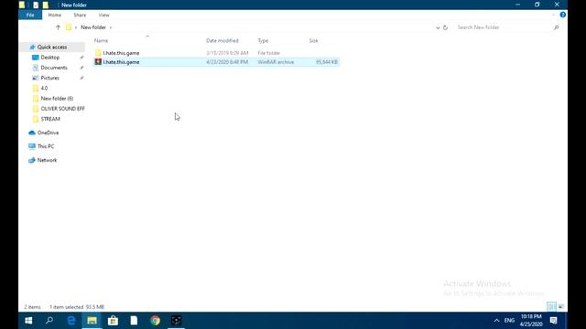Click the white document icon in the taskbar
This screenshot has width=586, height=329.
tap(134, 321)
